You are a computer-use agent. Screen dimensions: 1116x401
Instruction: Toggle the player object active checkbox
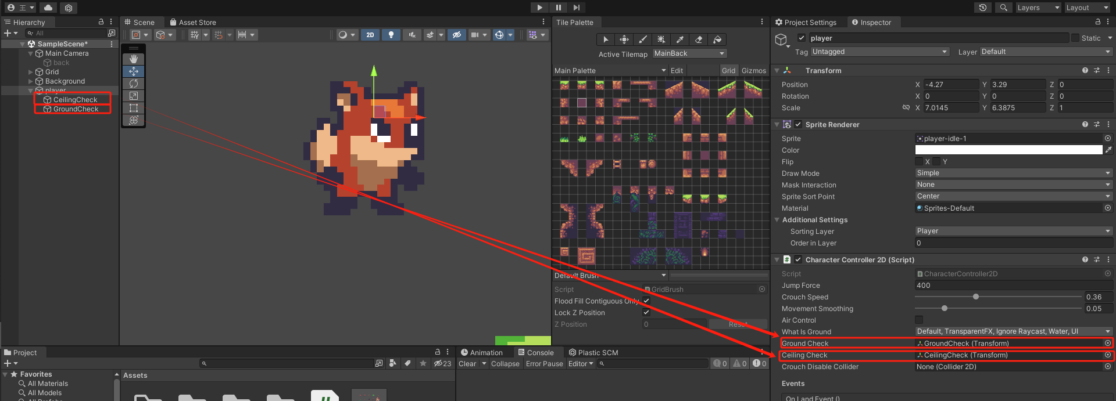point(802,38)
